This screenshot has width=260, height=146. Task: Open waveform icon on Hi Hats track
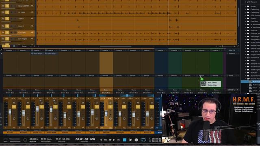(x=32, y=13)
